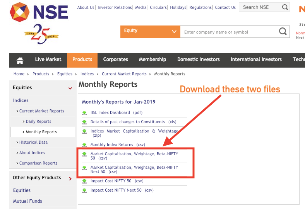Image resolution: width=305 pixels, height=209 pixels.
Task: Click the company search magnifier icon
Action: 283,31
